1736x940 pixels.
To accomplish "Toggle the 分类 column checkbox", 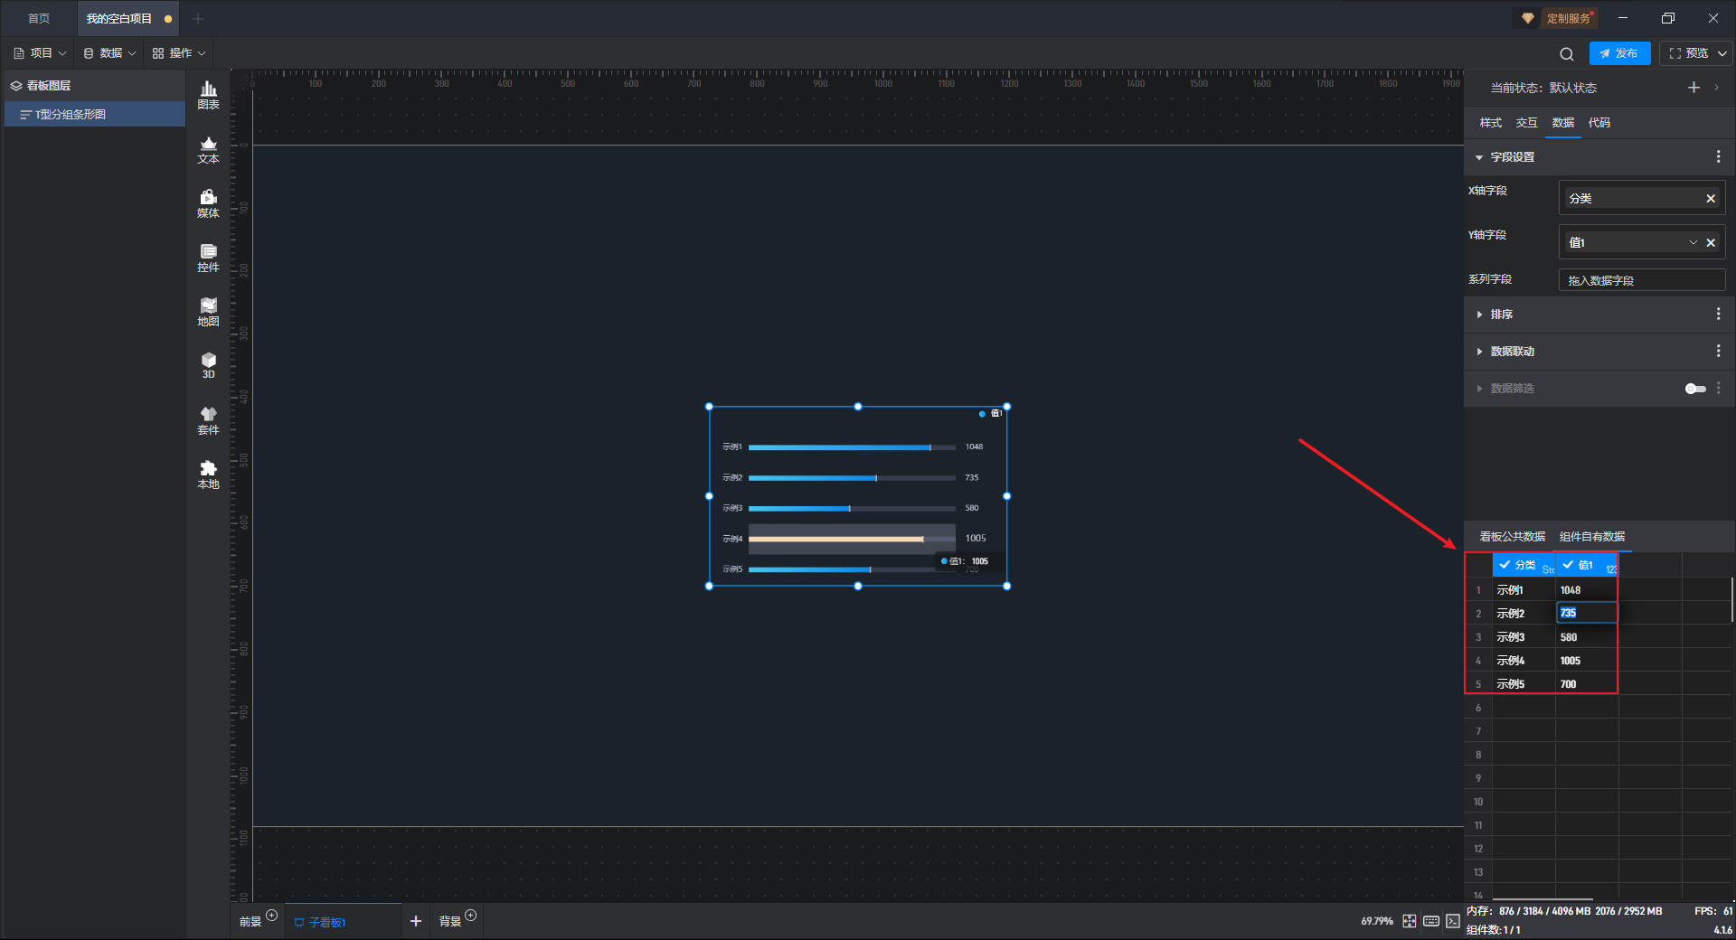I will point(1505,565).
